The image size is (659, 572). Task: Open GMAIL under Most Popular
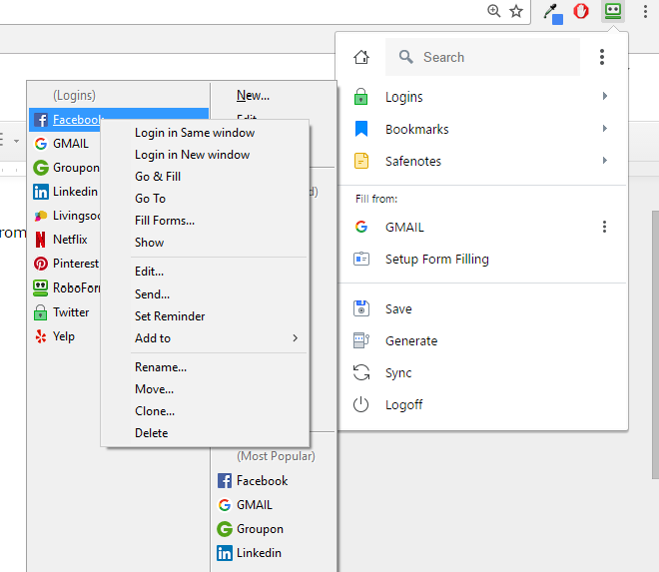point(255,505)
